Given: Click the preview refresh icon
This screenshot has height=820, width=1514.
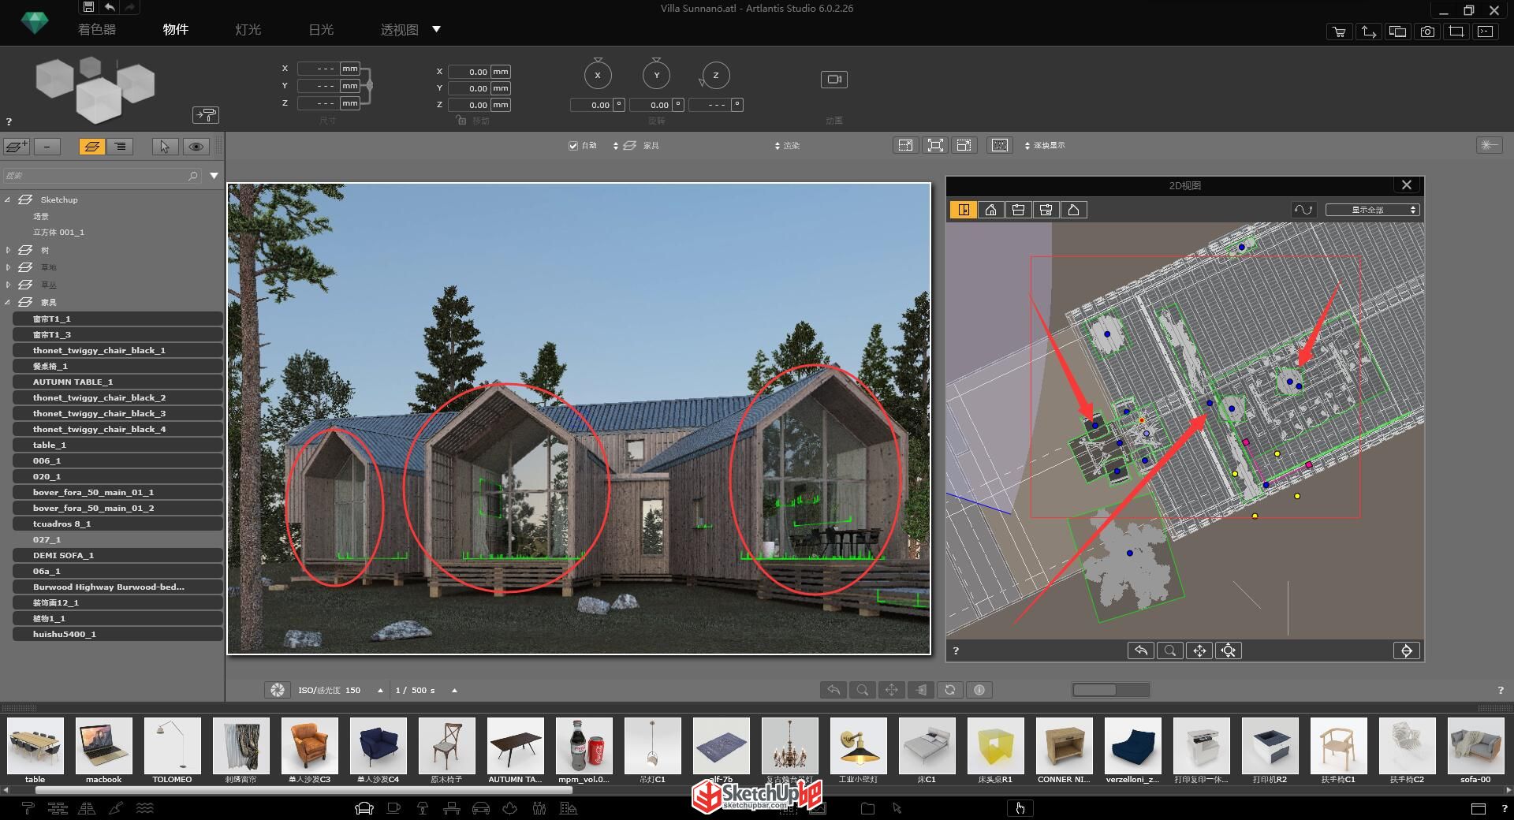Looking at the screenshot, I should [x=950, y=690].
